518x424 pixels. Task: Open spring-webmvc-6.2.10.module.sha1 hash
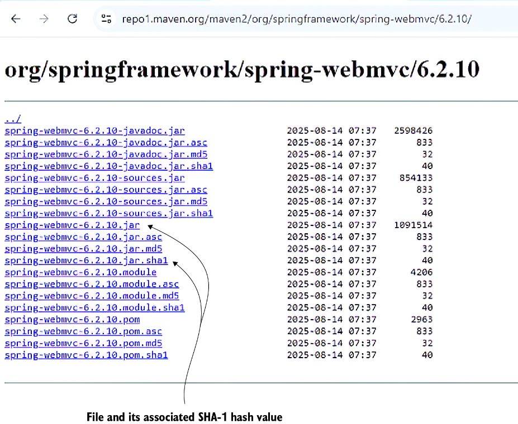pyautogui.click(x=95, y=307)
